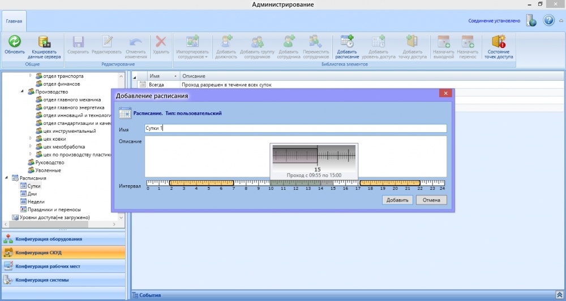Viewport: 566px width, 301px height.
Task: Click the tree horizontal scroll right arrow
Action: click(x=114, y=224)
